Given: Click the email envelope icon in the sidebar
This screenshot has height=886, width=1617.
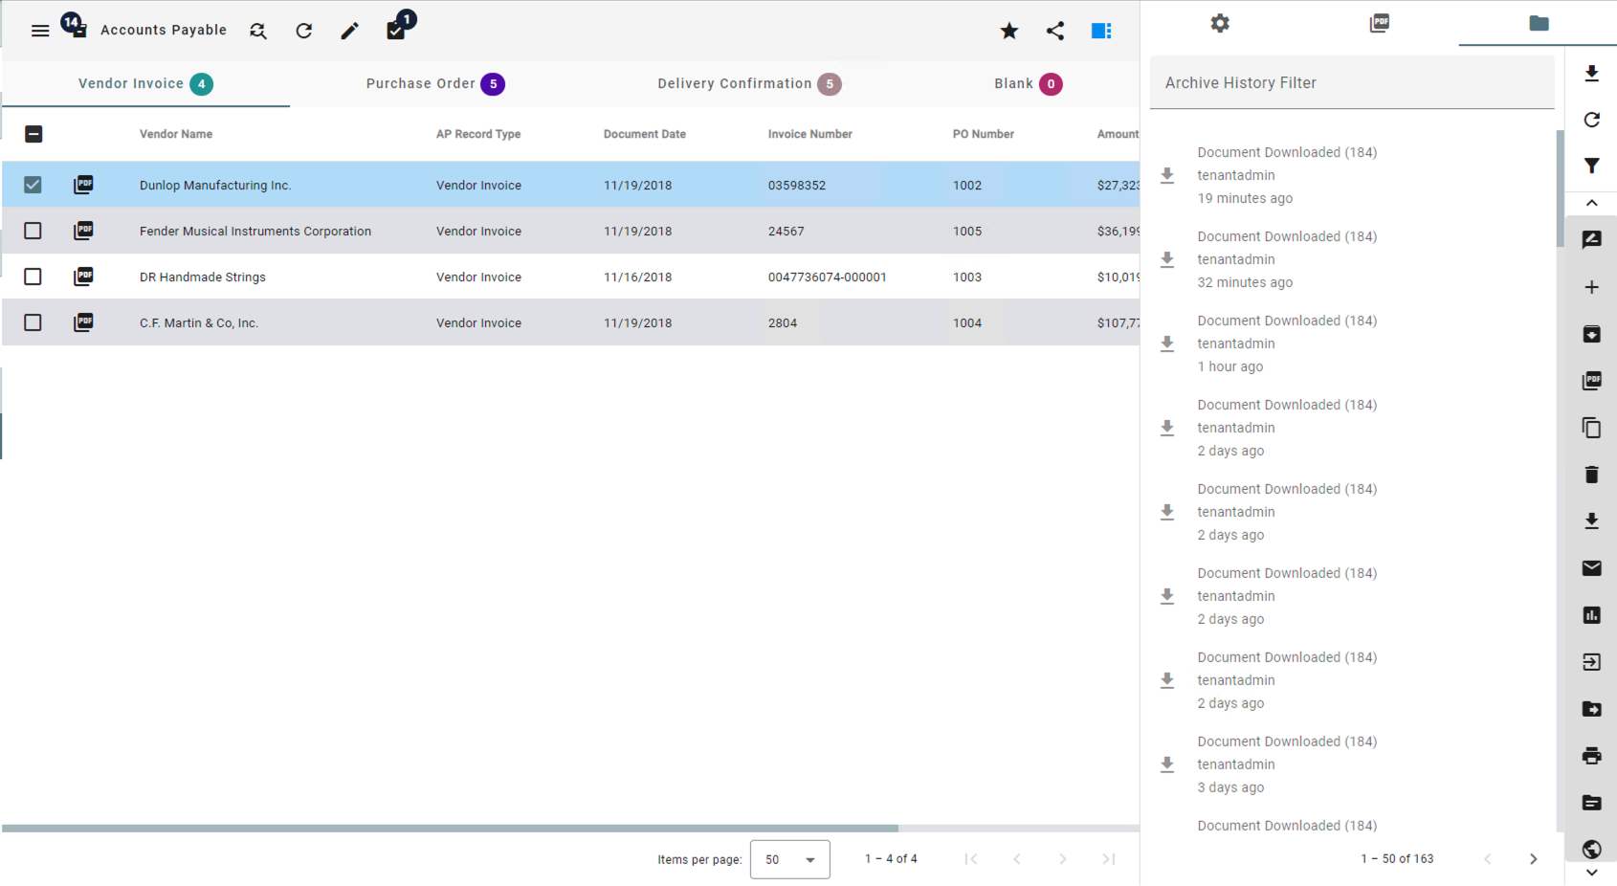Looking at the screenshot, I should 1591,568.
